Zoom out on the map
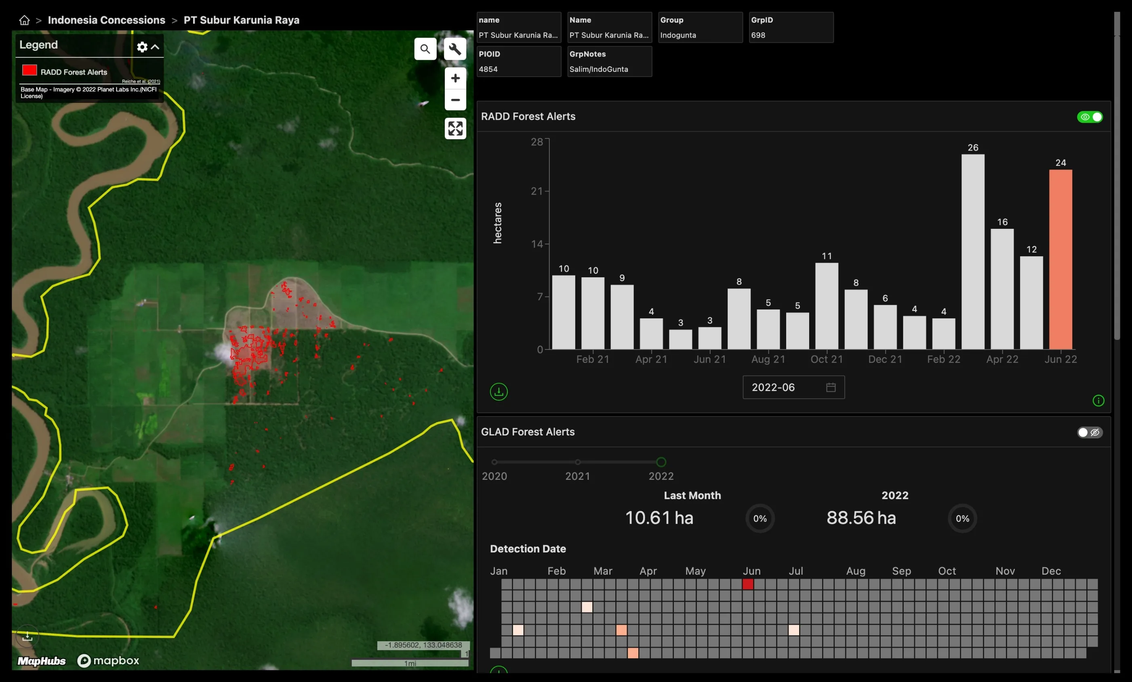1132x682 pixels. [455, 100]
